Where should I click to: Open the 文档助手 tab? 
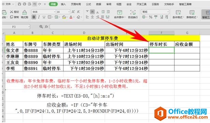click(169, 4)
